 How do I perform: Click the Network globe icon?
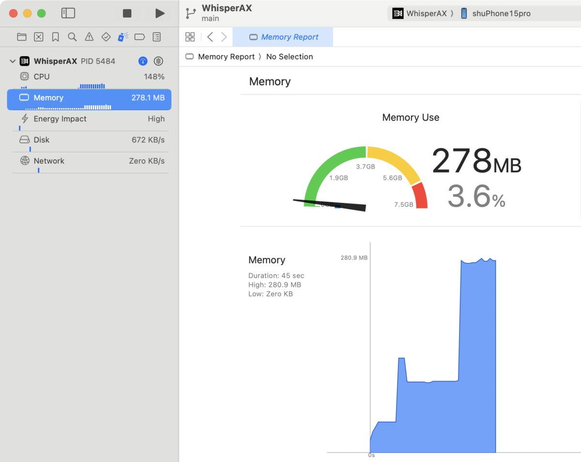(x=25, y=161)
